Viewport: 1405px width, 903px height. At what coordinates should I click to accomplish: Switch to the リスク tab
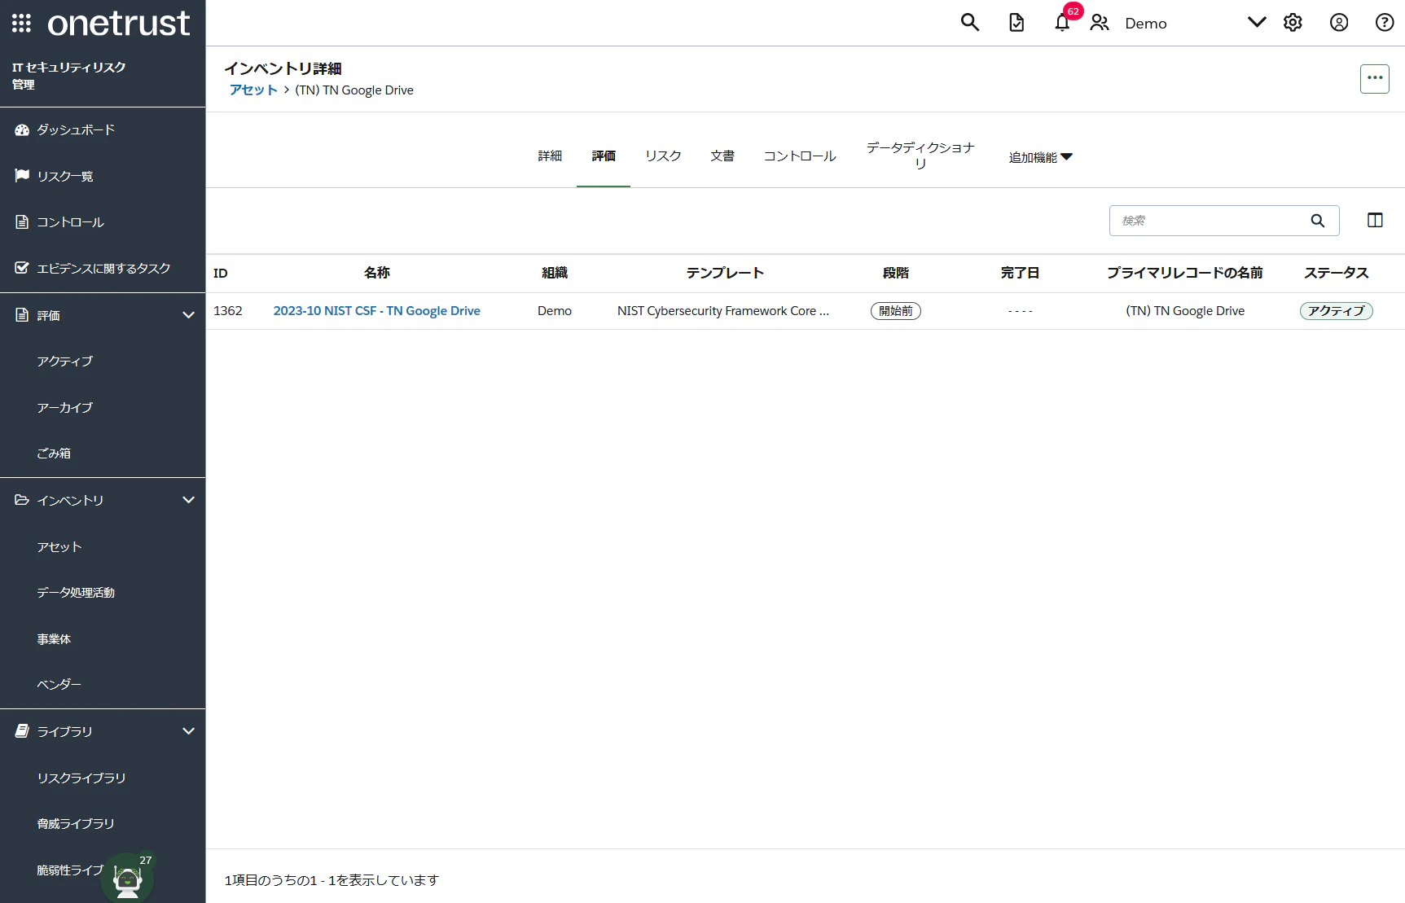coord(663,156)
